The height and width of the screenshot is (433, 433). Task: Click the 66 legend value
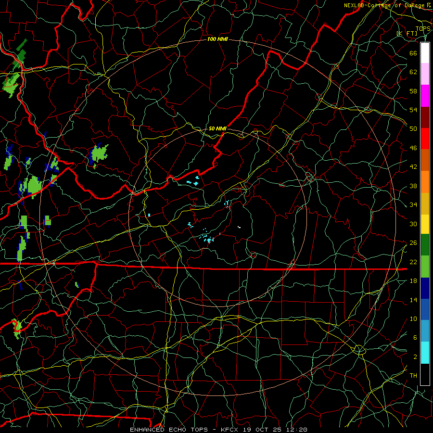point(413,53)
